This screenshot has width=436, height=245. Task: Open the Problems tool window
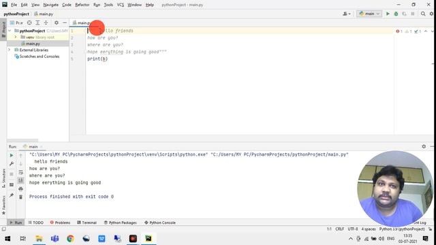point(60,223)
